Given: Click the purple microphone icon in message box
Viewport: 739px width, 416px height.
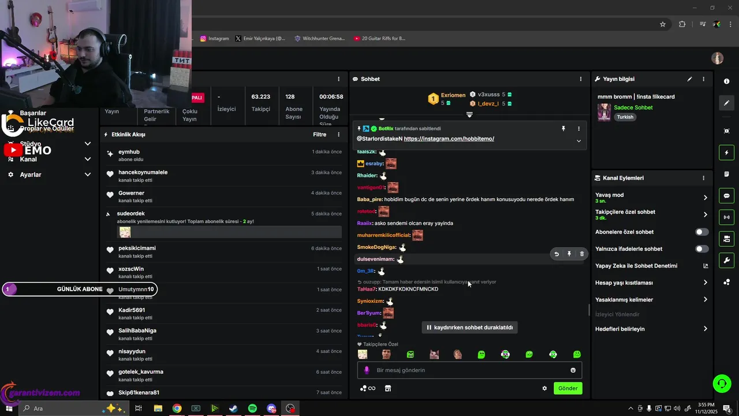Looking at the screenshot, I should (x=367, y=370).
